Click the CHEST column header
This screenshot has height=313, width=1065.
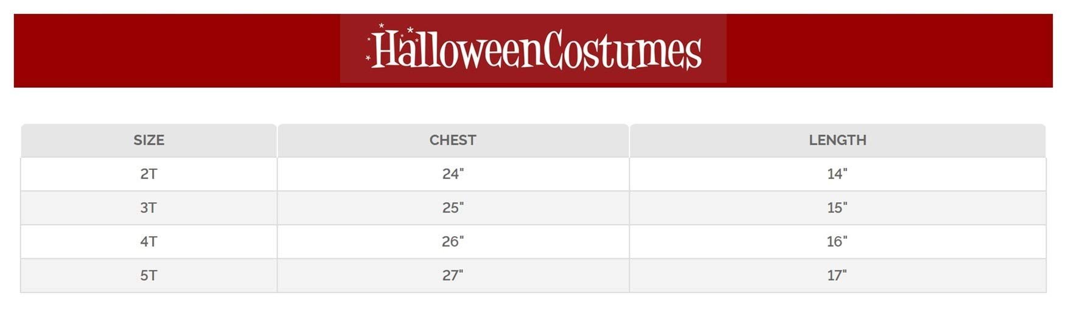453,140
